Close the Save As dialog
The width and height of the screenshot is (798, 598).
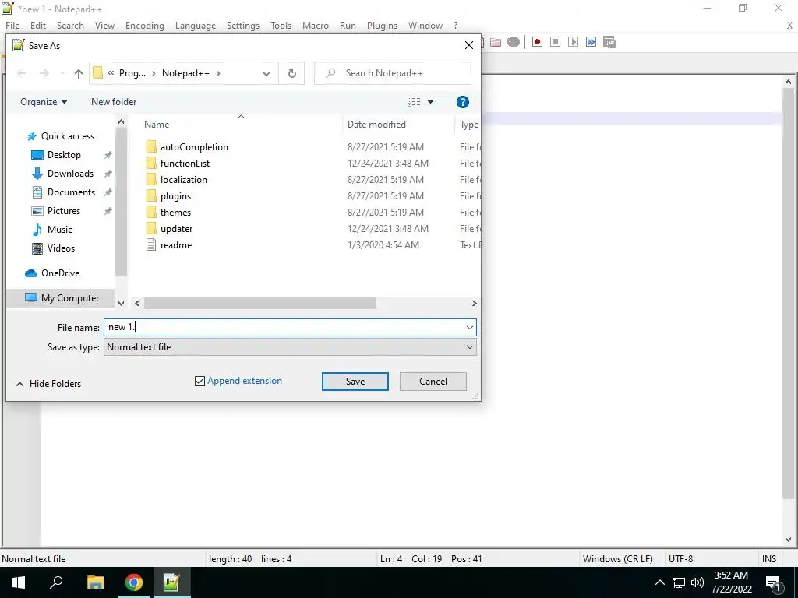(x=468, y=46)
